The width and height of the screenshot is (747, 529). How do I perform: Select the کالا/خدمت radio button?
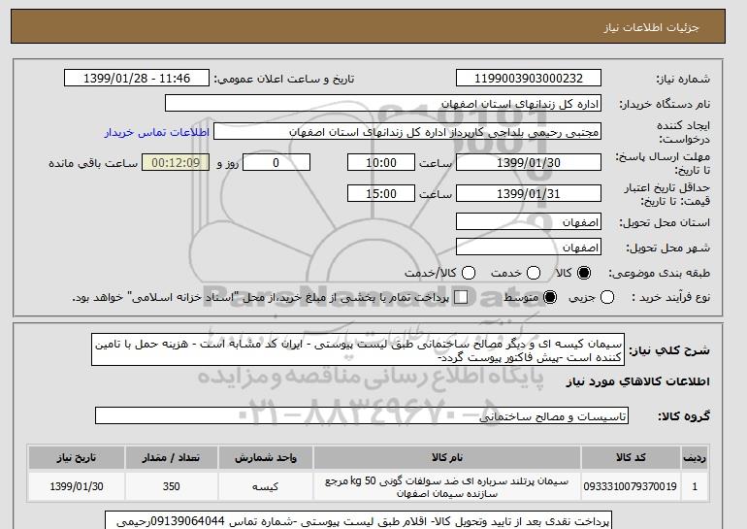point(469,273)
